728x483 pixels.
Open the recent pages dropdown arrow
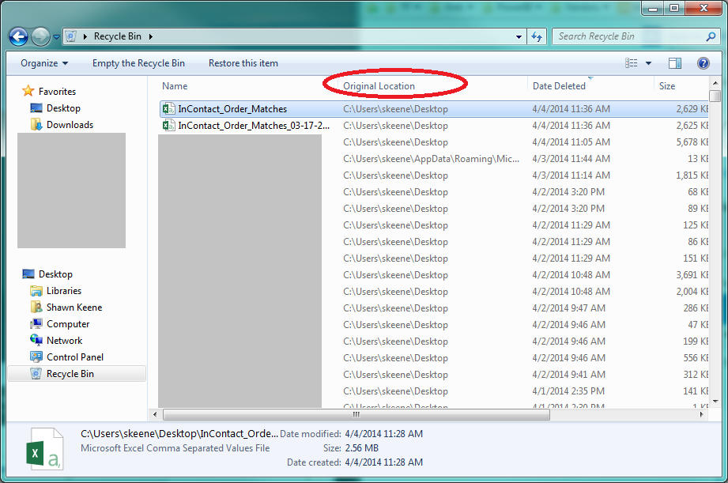tap(56, 36)
